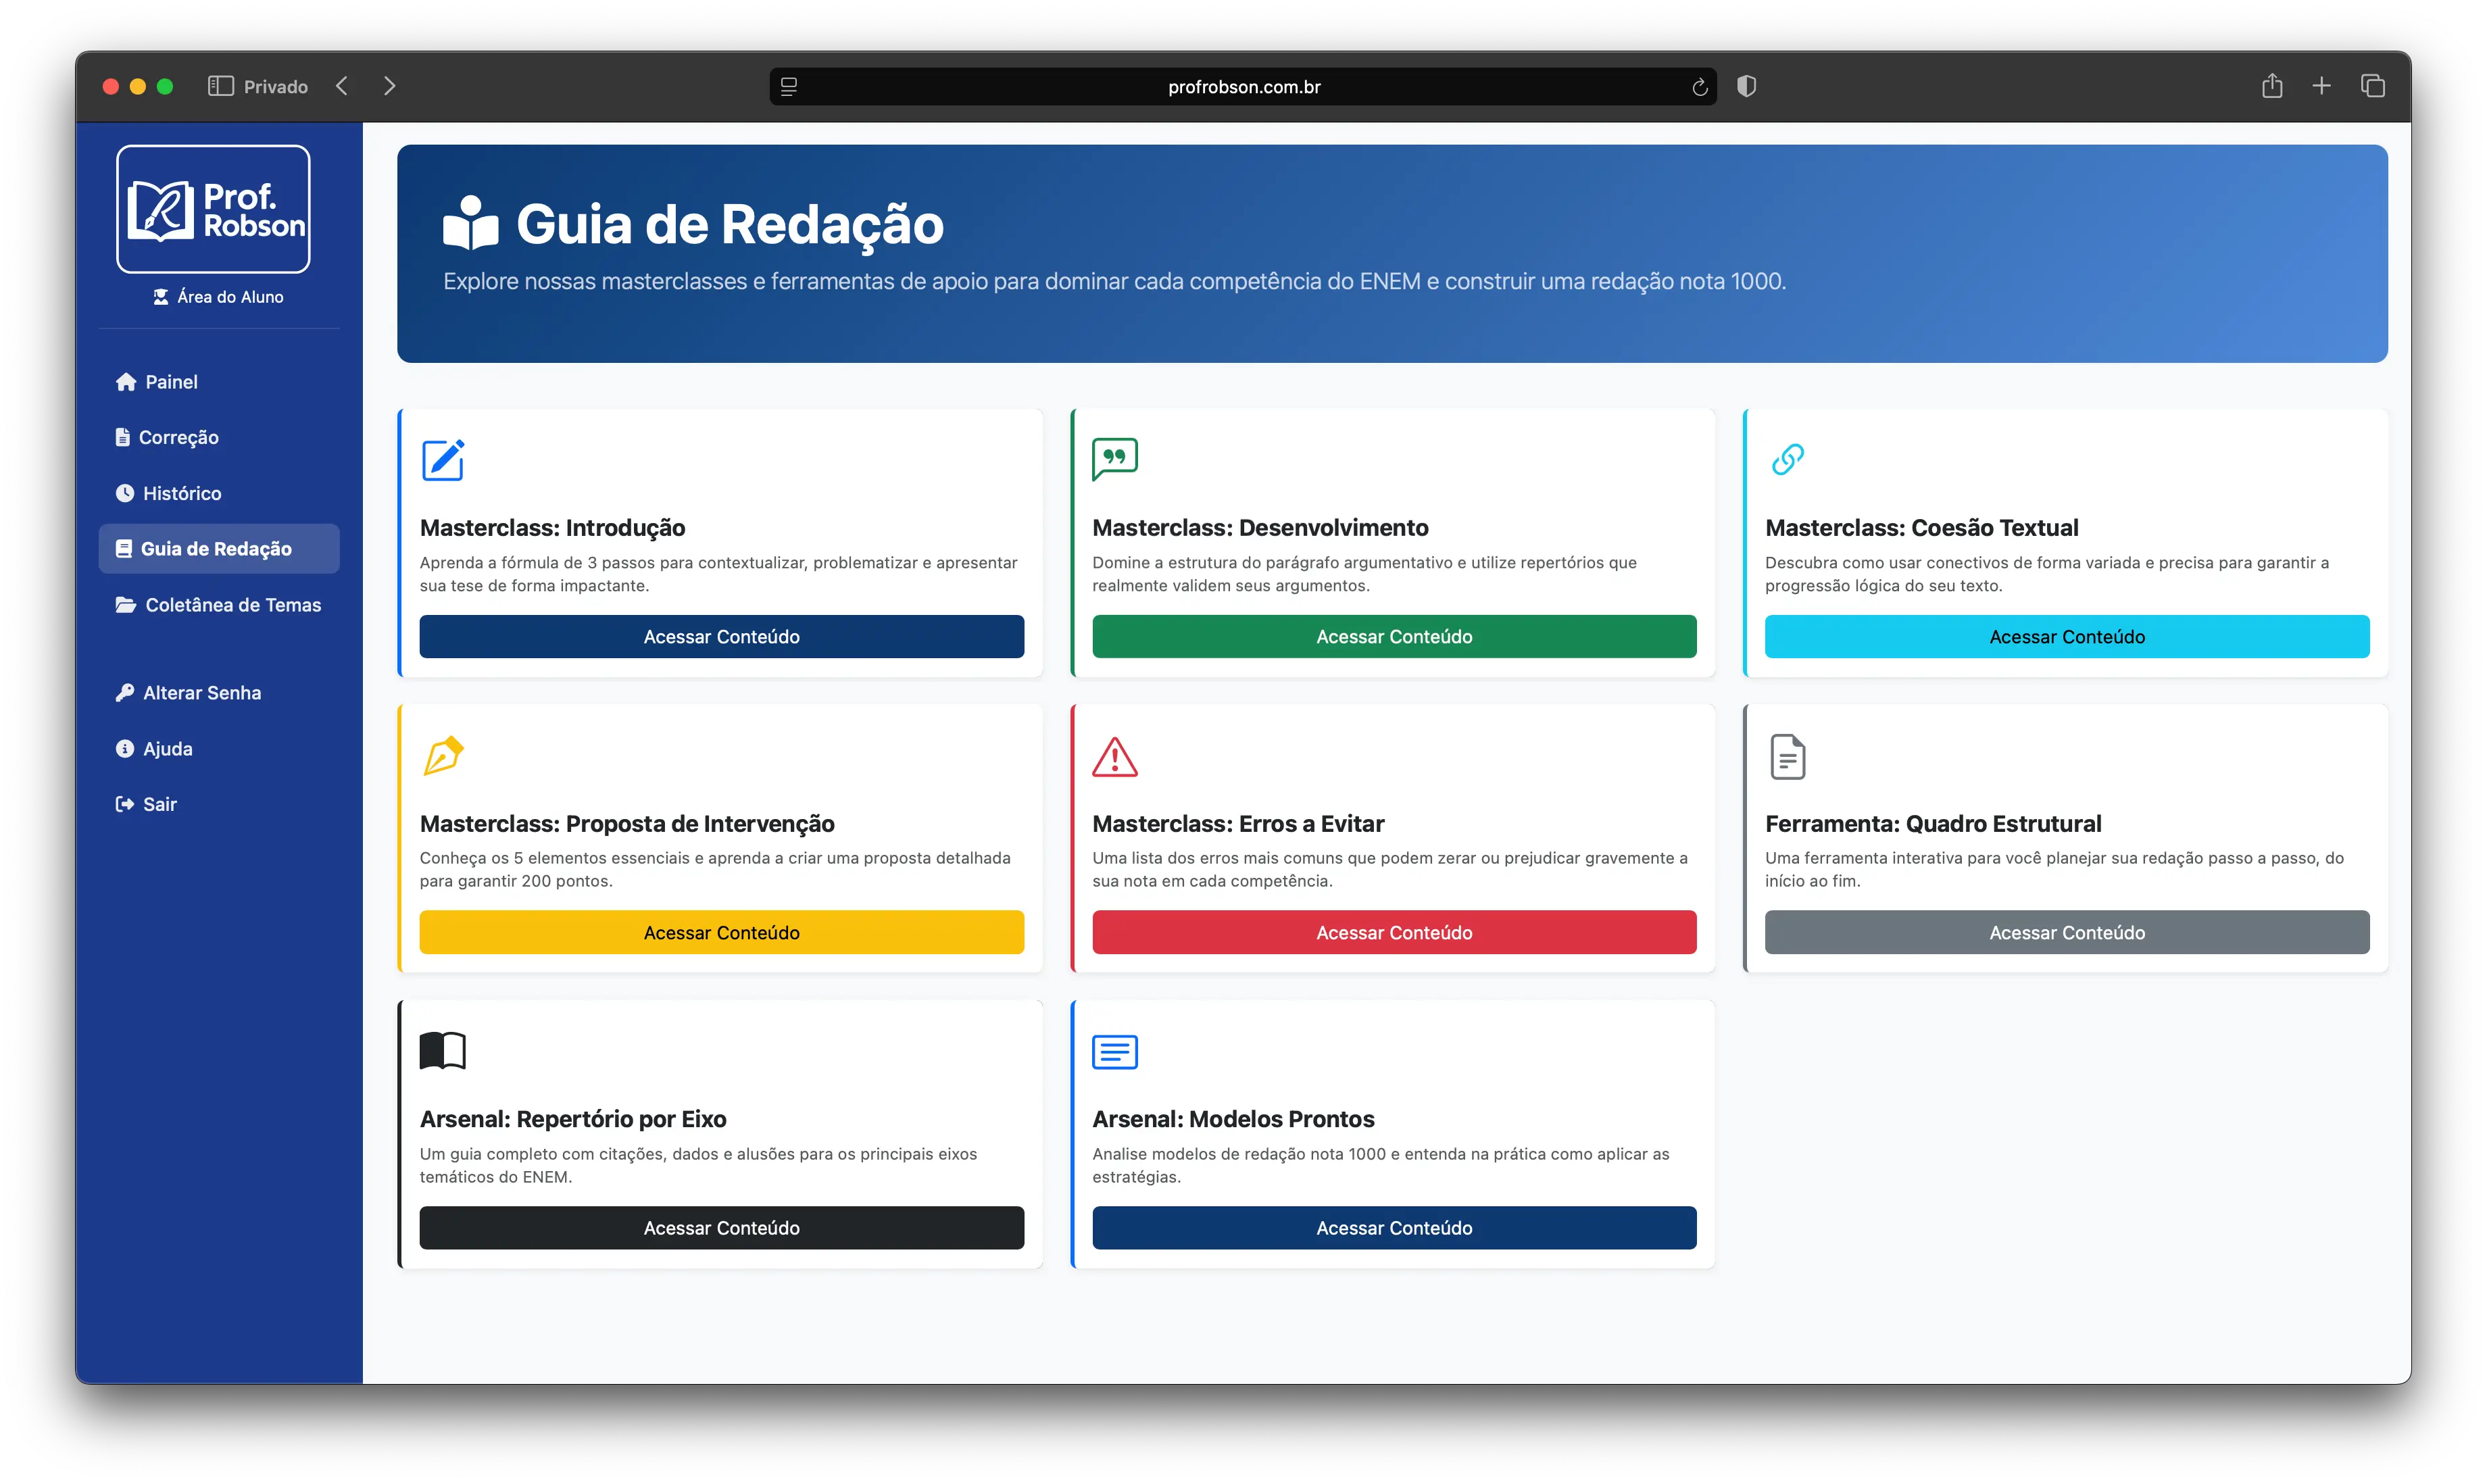
Task: Click the house icon next to Painel
Action: [x=126, y=382]
